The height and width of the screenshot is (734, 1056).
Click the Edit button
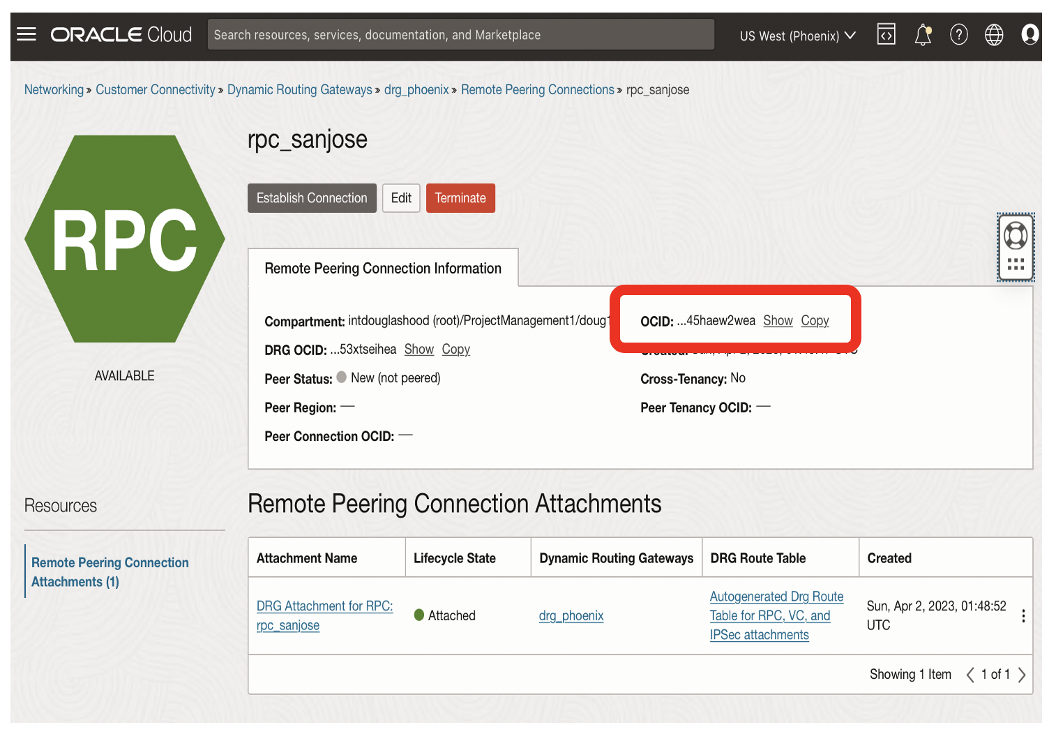401,198
